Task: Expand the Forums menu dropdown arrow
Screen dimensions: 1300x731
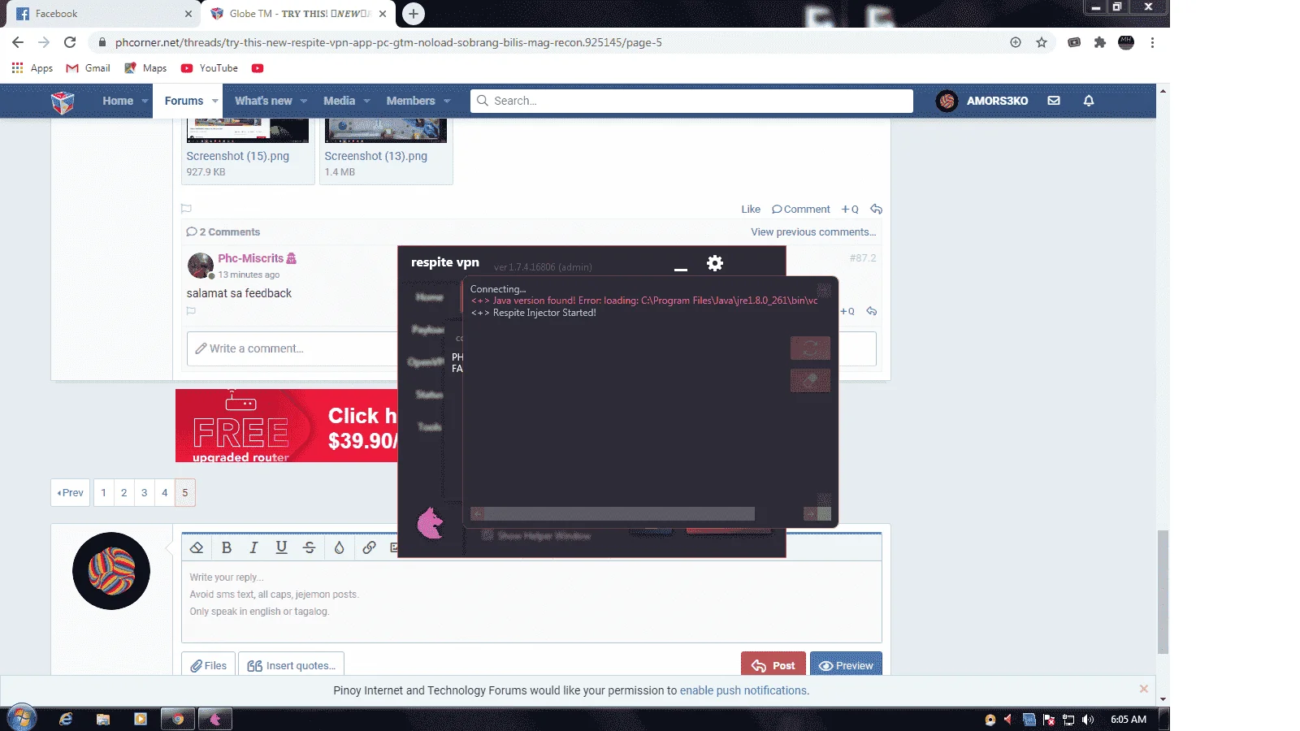Action: click(x=215, y=102)
